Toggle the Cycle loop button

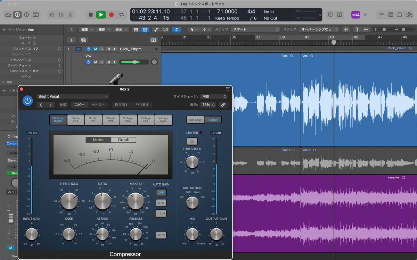pyautogui.click(x=121, y=15)
